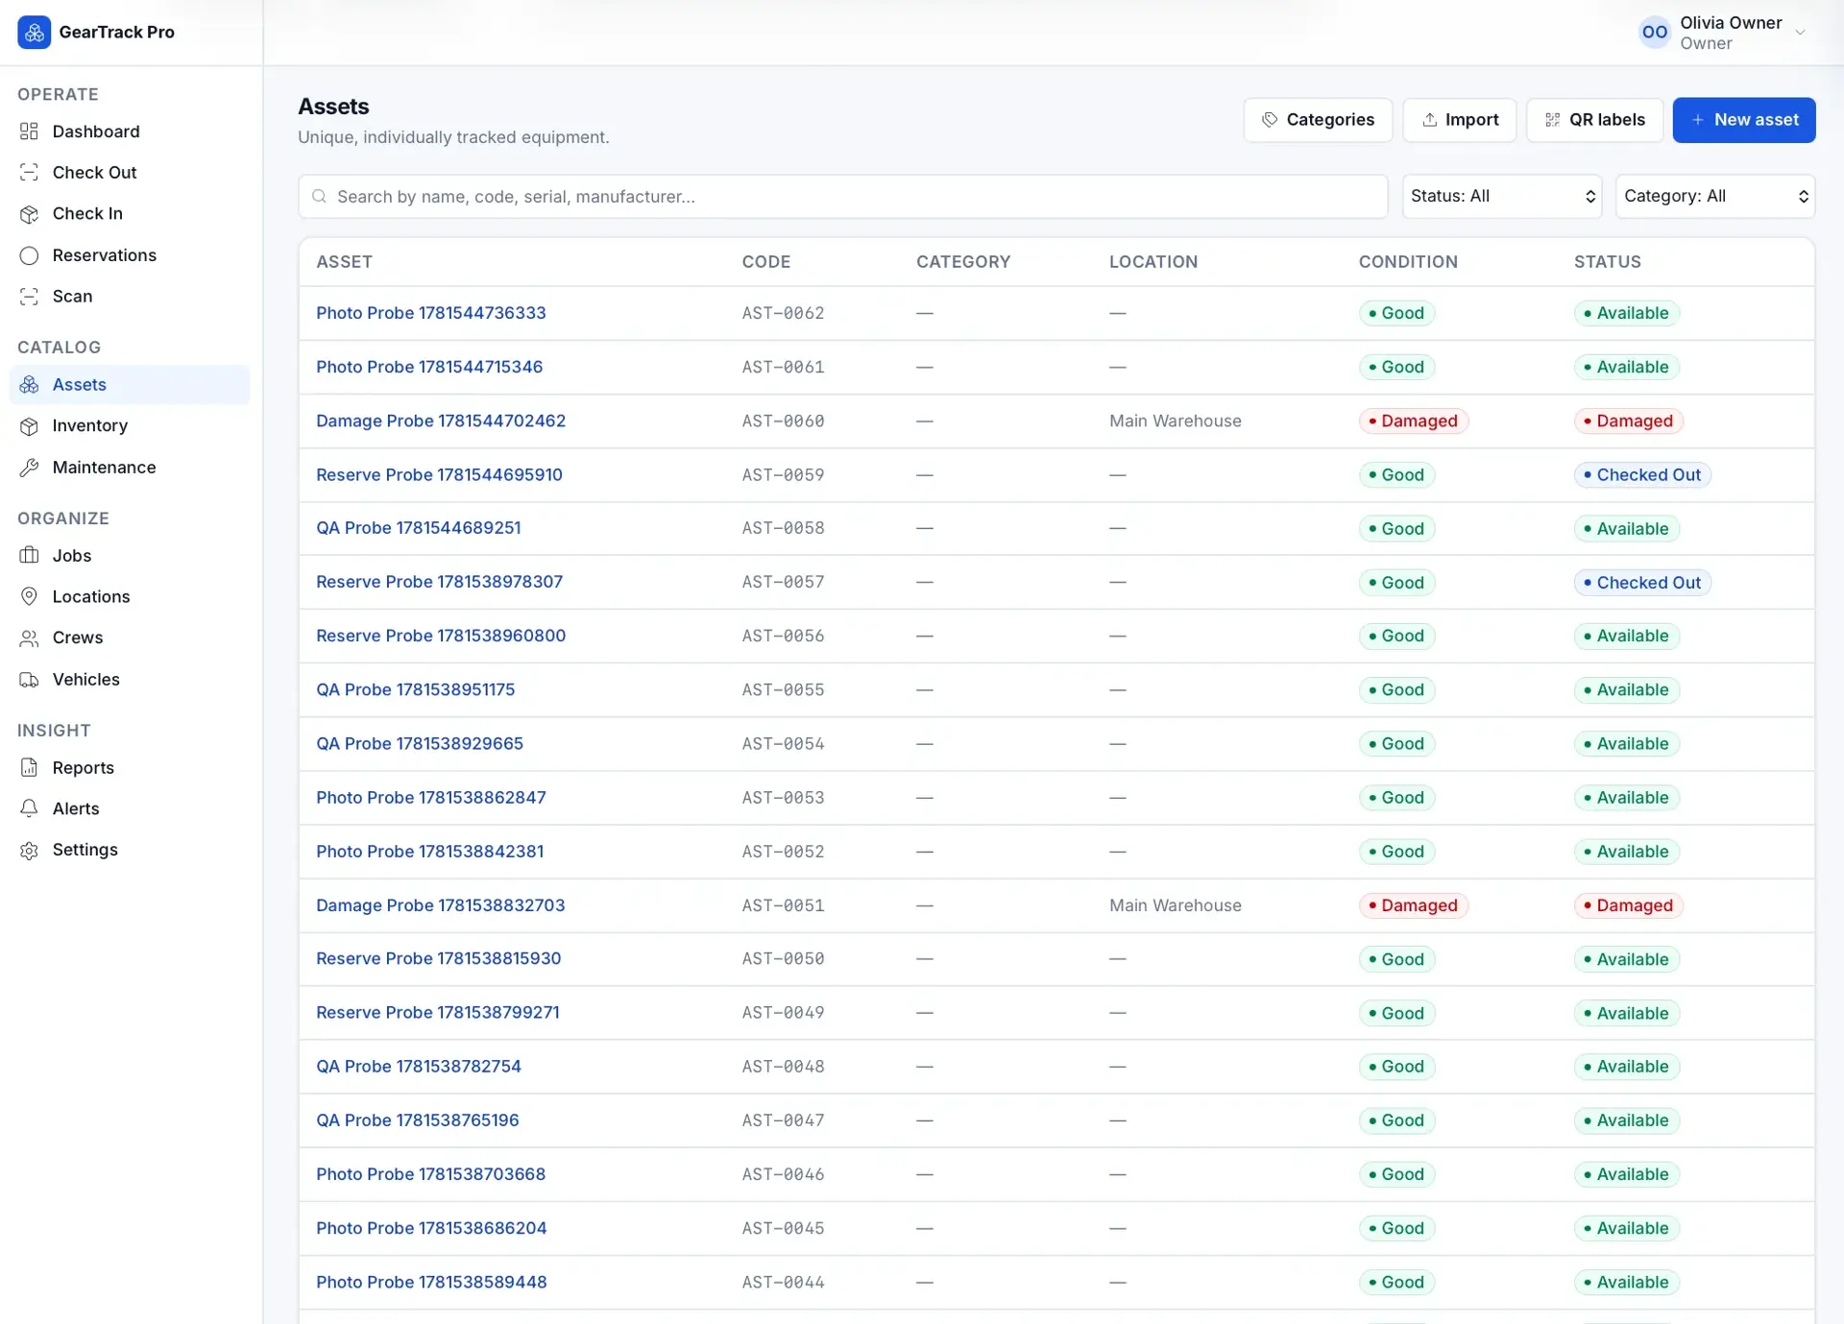The image size is (1844, 1324).
Task: Create a New asset
Action: [x=1744, y=120]
